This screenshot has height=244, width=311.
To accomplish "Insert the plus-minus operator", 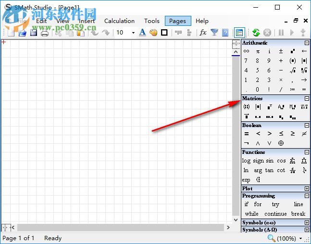I will click(281, 51).
